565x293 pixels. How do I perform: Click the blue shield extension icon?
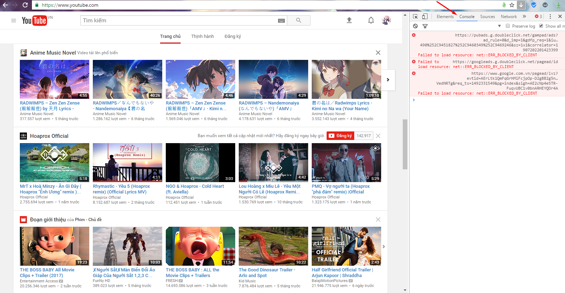click(x=534, y=5)
